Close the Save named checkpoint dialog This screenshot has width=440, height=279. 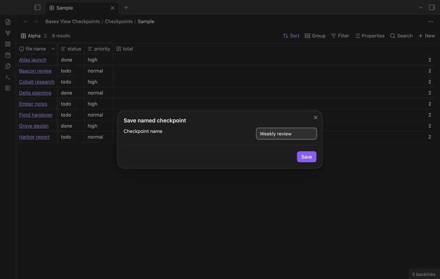coord(316,117)
